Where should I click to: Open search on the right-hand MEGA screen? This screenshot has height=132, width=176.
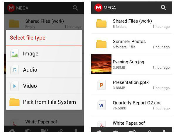163,8
